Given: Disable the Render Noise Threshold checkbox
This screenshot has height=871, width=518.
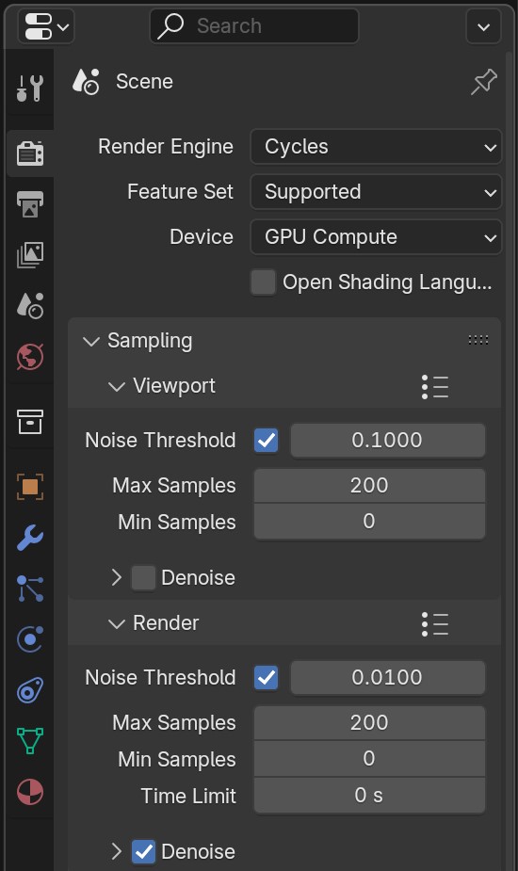Looking at the screenshot, I should click(267, 678).
